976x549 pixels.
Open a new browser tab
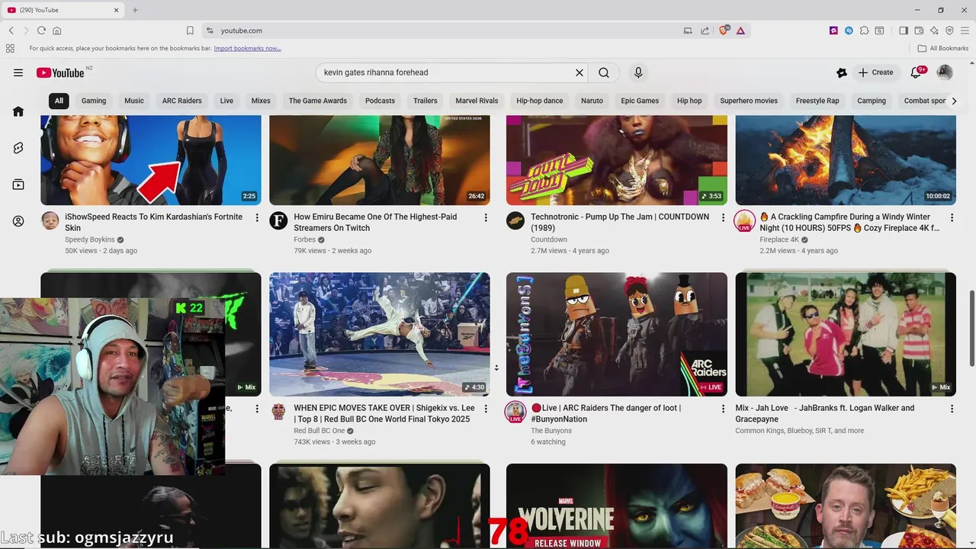pos(135,10)
